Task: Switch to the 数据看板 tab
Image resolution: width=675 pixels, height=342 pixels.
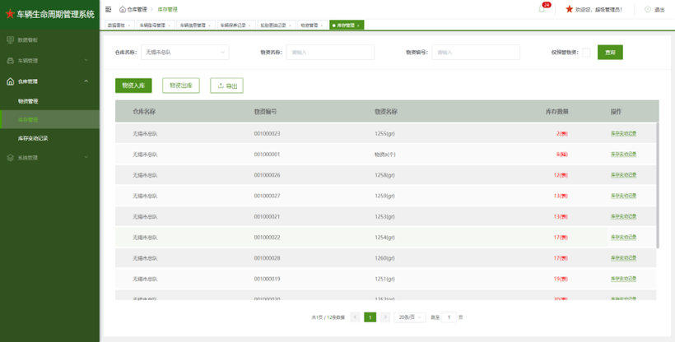Action: click(119, 25)
